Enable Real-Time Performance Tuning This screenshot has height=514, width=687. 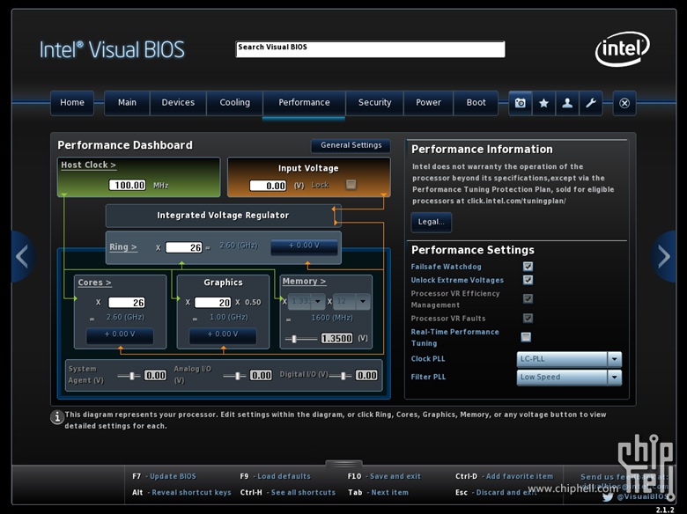pyautogui.click(x=526, y=337)
